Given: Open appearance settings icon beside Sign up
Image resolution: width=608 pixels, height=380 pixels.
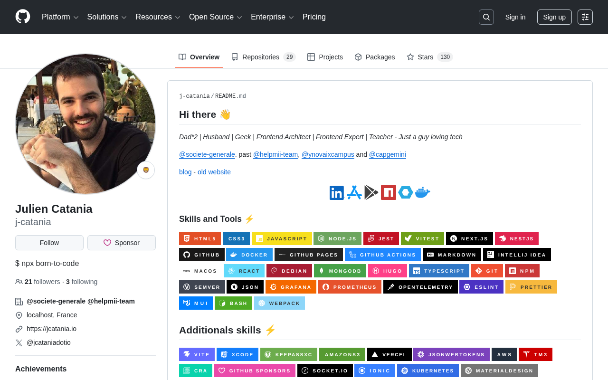Looking at the screenshot, I should click(x=585, y=17).
